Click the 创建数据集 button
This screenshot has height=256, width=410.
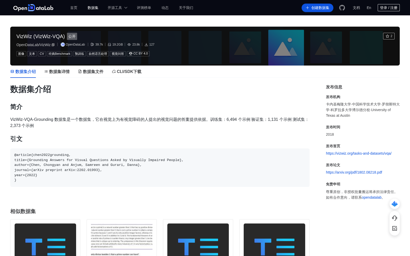317,8
